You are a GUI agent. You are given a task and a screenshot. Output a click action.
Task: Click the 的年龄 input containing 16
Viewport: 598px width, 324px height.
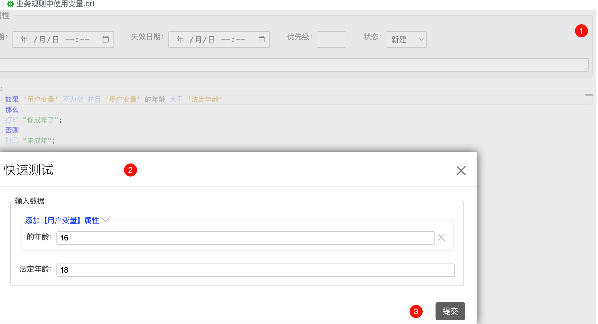(x=245, y=238)
